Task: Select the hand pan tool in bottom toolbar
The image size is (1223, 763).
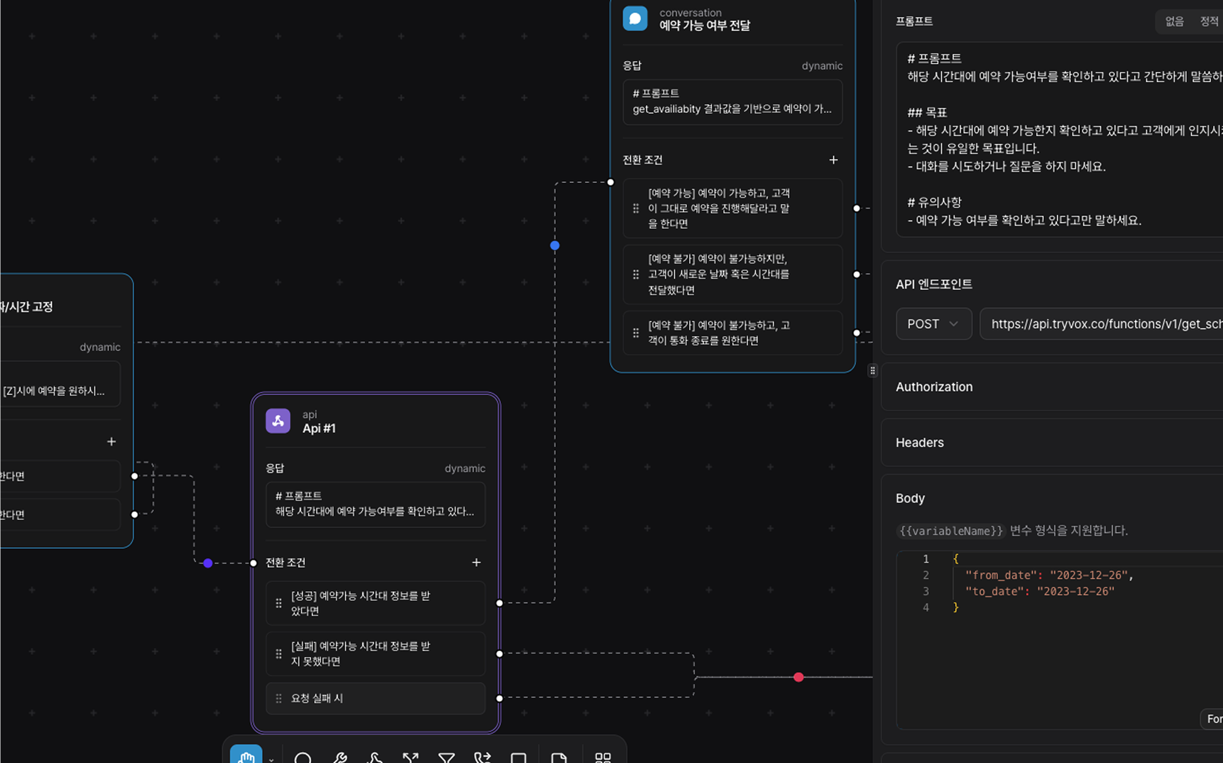Action: click(245, 757)
